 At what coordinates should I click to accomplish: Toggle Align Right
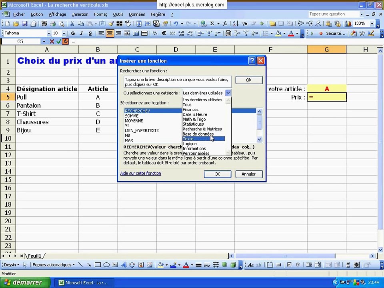[118, 33]
